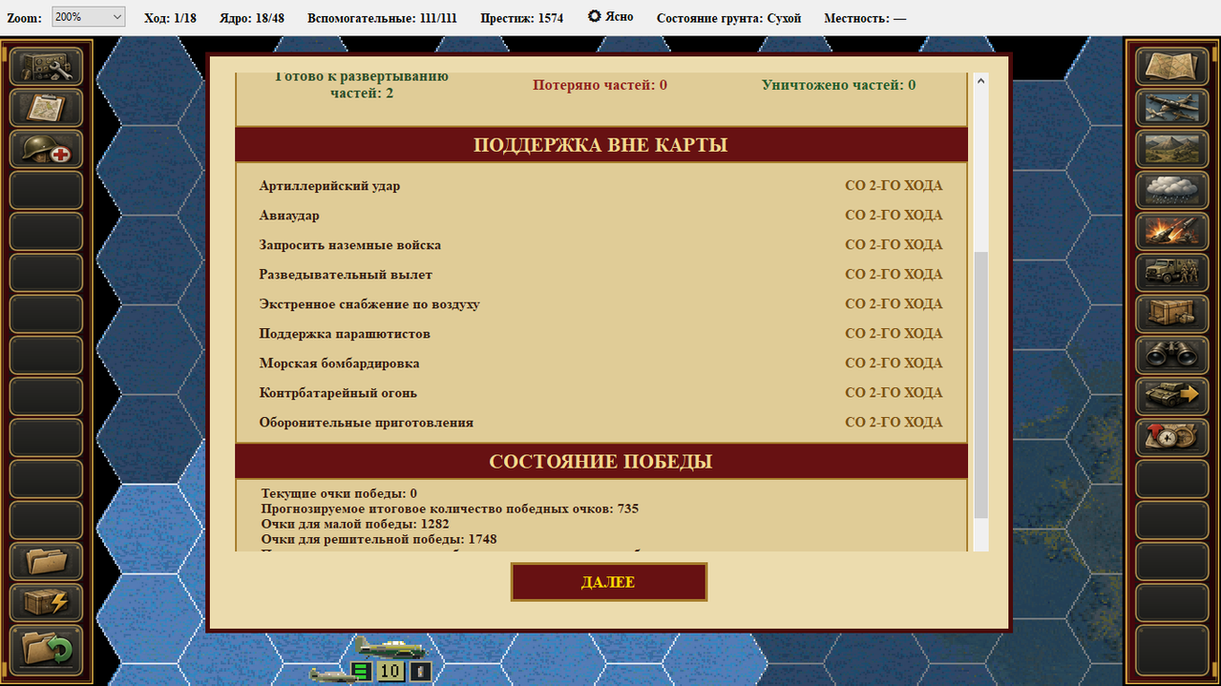Click Текущие очки победы: 0 line

pyautogui.click(x=339, y=493)
